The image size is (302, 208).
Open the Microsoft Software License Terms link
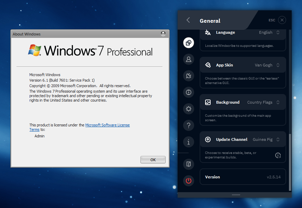[107, 125]
